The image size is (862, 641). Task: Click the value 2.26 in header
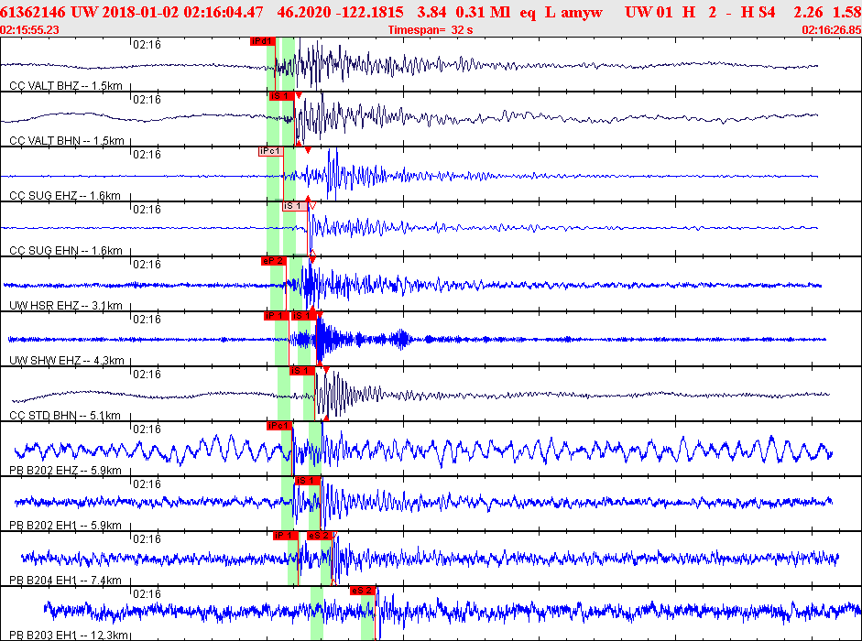pos(808,12)
